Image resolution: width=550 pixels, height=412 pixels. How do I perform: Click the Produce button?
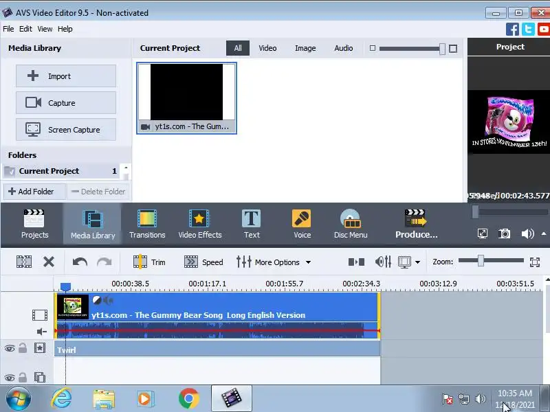tap(416, 225)
